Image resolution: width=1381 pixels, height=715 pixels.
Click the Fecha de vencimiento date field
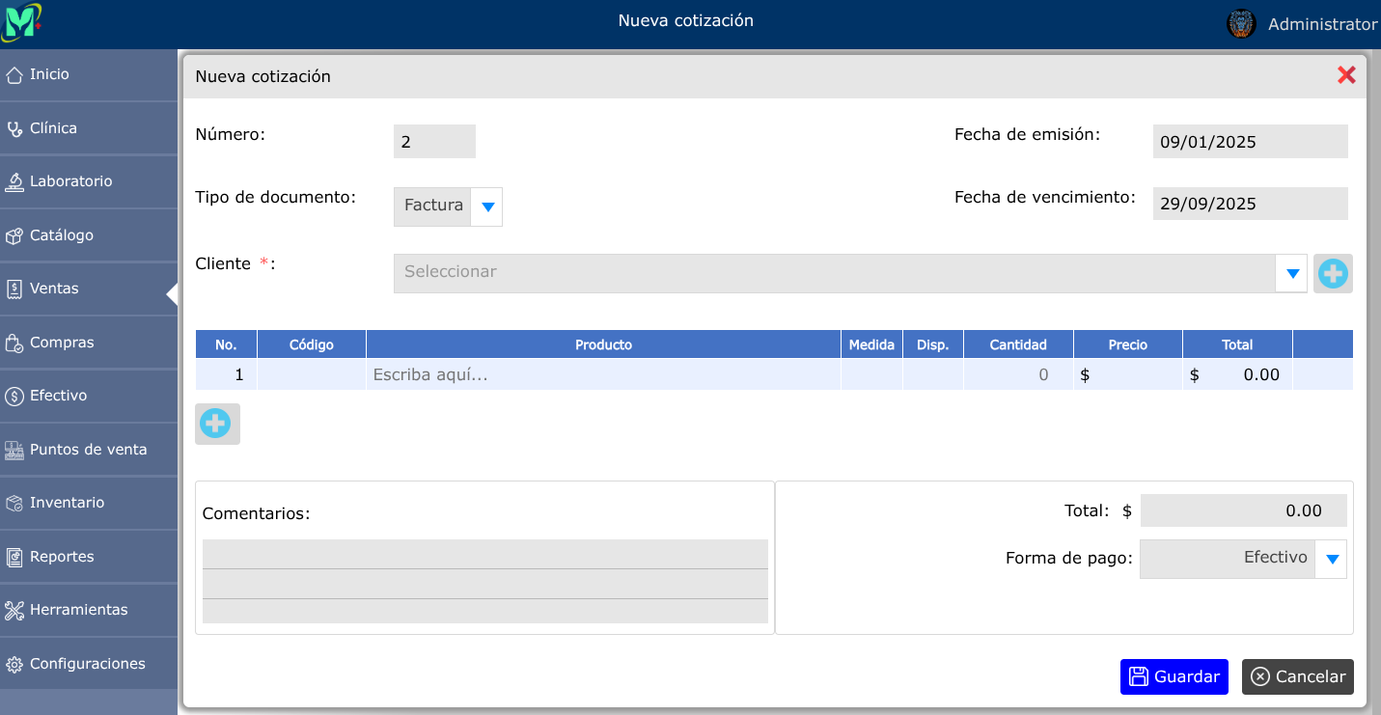coord(1250,204)
